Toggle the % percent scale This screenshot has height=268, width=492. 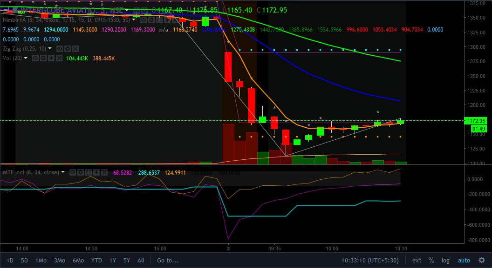coord(431,261)
